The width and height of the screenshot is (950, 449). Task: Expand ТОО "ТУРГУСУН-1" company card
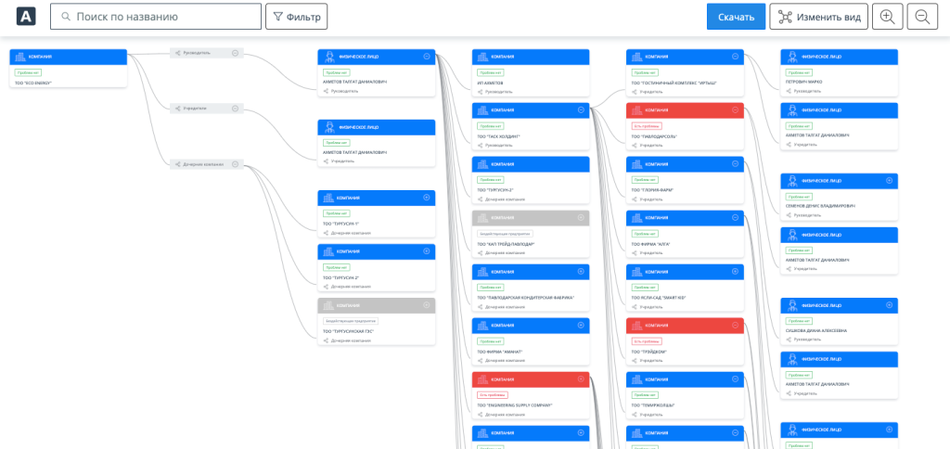(427, 198)
